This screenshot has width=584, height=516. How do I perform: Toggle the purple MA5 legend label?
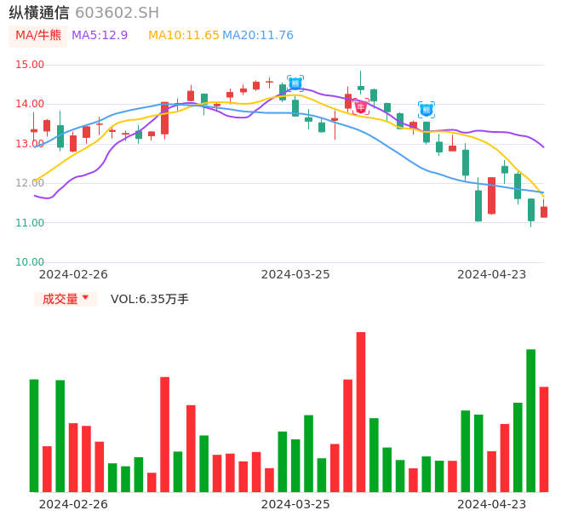100,36
